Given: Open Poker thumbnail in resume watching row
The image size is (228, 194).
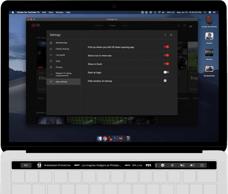Looking at the screenshot, I should (x=51, y=120).
